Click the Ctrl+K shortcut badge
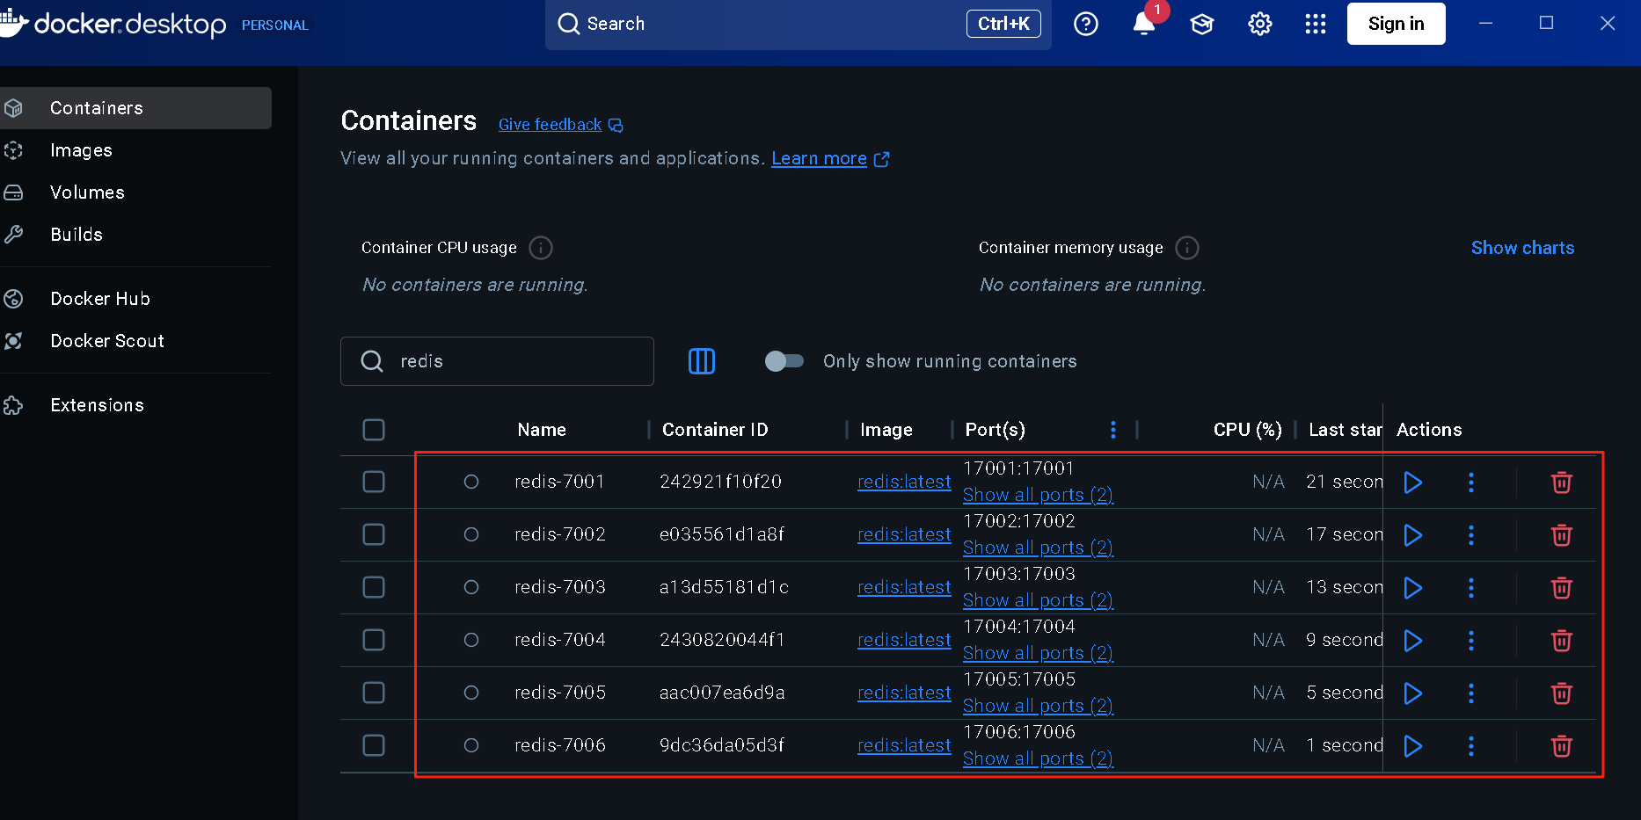The image size is (1641, 820). pyautogui.click(x=1003, y=24)
